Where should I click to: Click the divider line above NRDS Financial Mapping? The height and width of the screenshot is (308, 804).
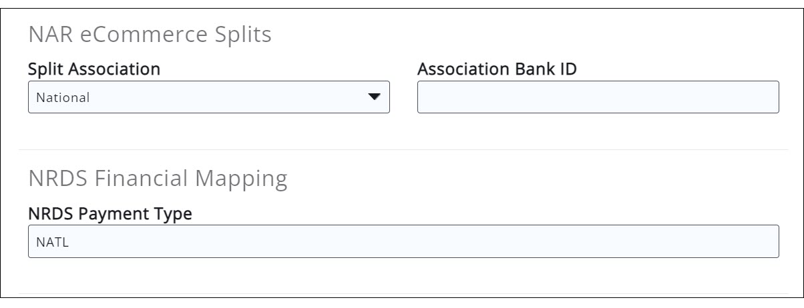[x=401, y=150]
